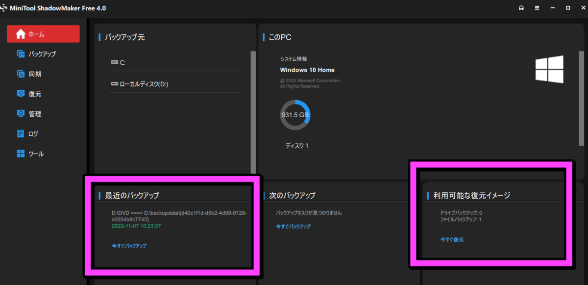
Task: Click the 931.5 GB disk usage ring
Action: [x=295, y=115]
